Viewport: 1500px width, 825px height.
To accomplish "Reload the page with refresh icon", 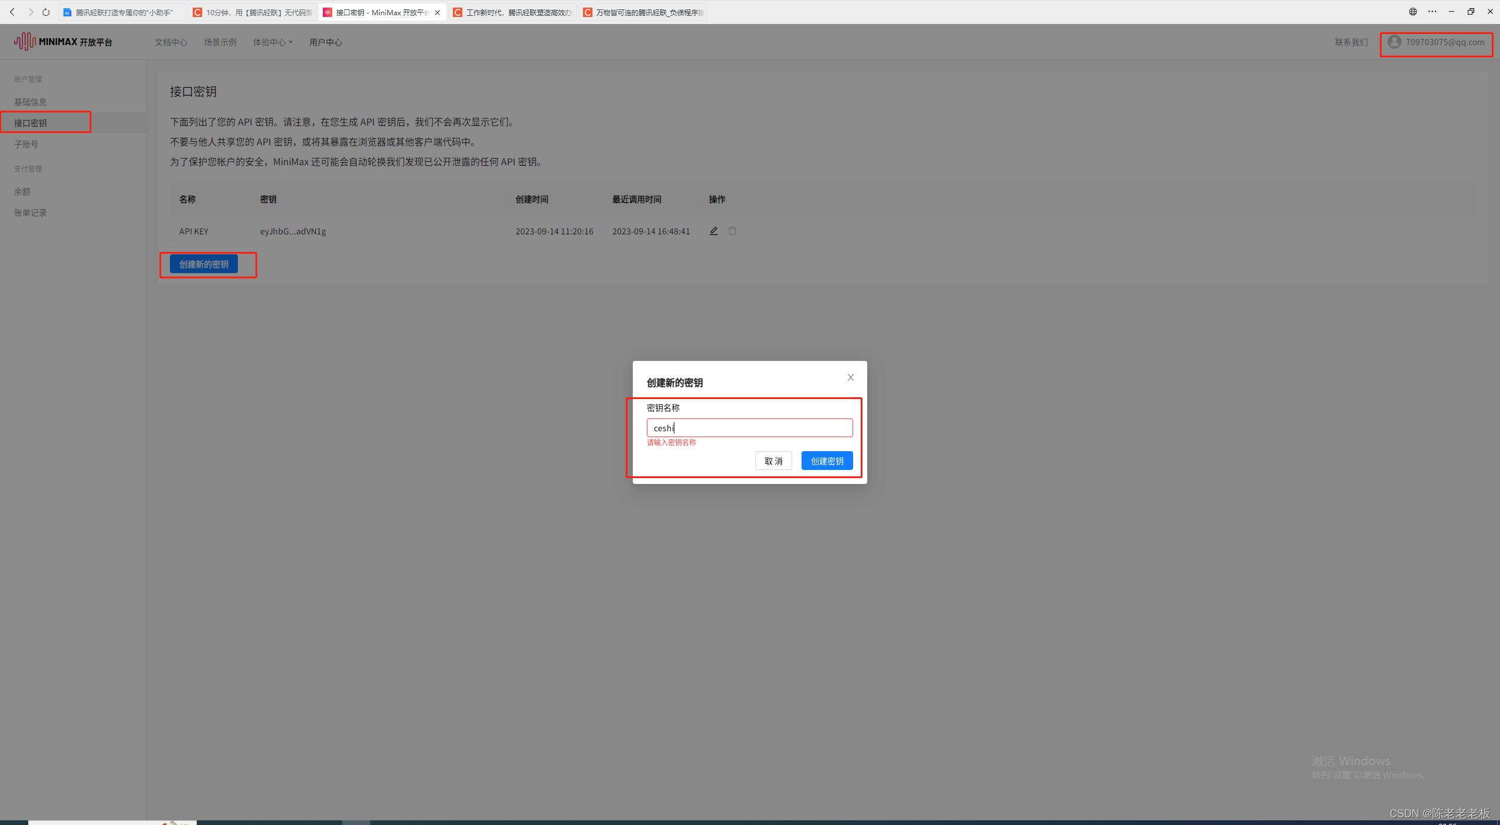I will point(46,12).
